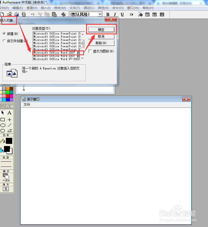Select the Pointer arrow tool
Image resolution: width=208 pixels, height=227 pixels.
coord(3,113)
